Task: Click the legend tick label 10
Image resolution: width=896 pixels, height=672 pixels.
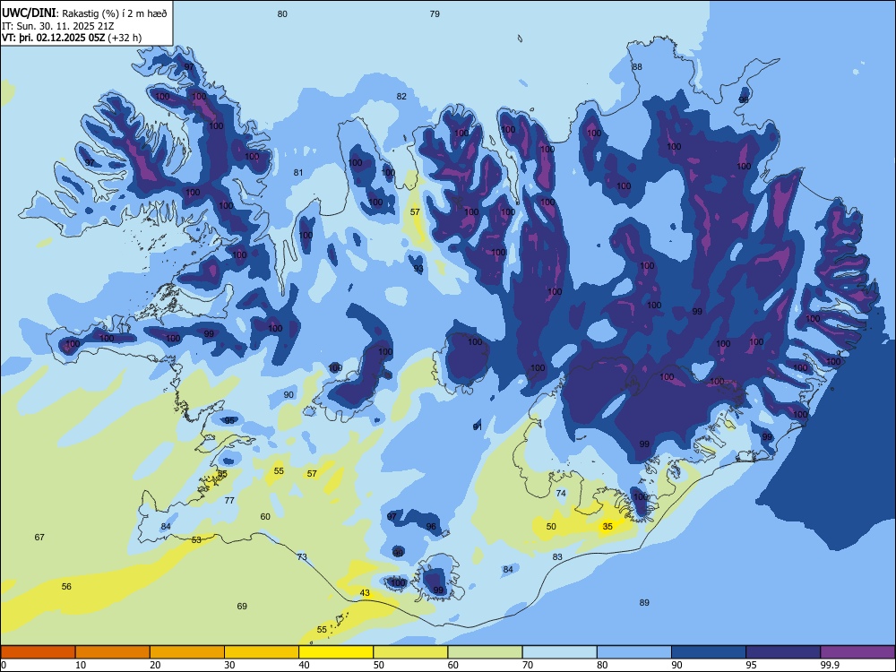Action: click(81, 665)
